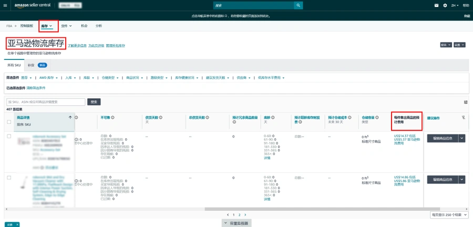Viewport: 473px width, 227px height.
Task: Select the Accessory Set row checkbox
Action: tap(9, 136)
